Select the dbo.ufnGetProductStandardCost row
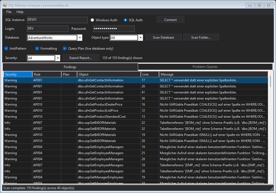Image resolution: width=276 pixels, height=193 pixels. point(136,117)
